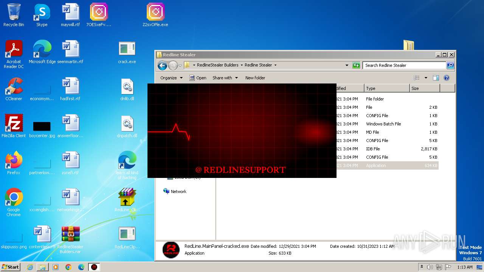Select the hadfirst.rtf document icon
This screenshot has height=272, width=484.
pos(70,89)
